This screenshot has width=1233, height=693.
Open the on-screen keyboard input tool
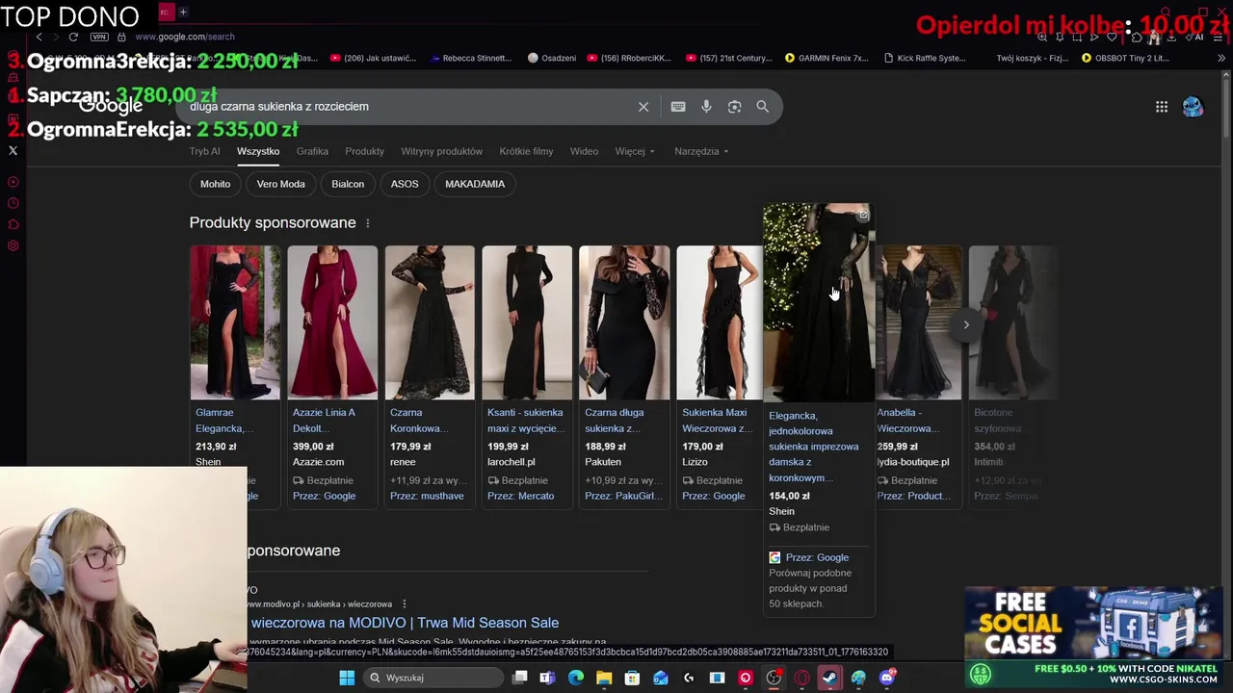(678, 107)
